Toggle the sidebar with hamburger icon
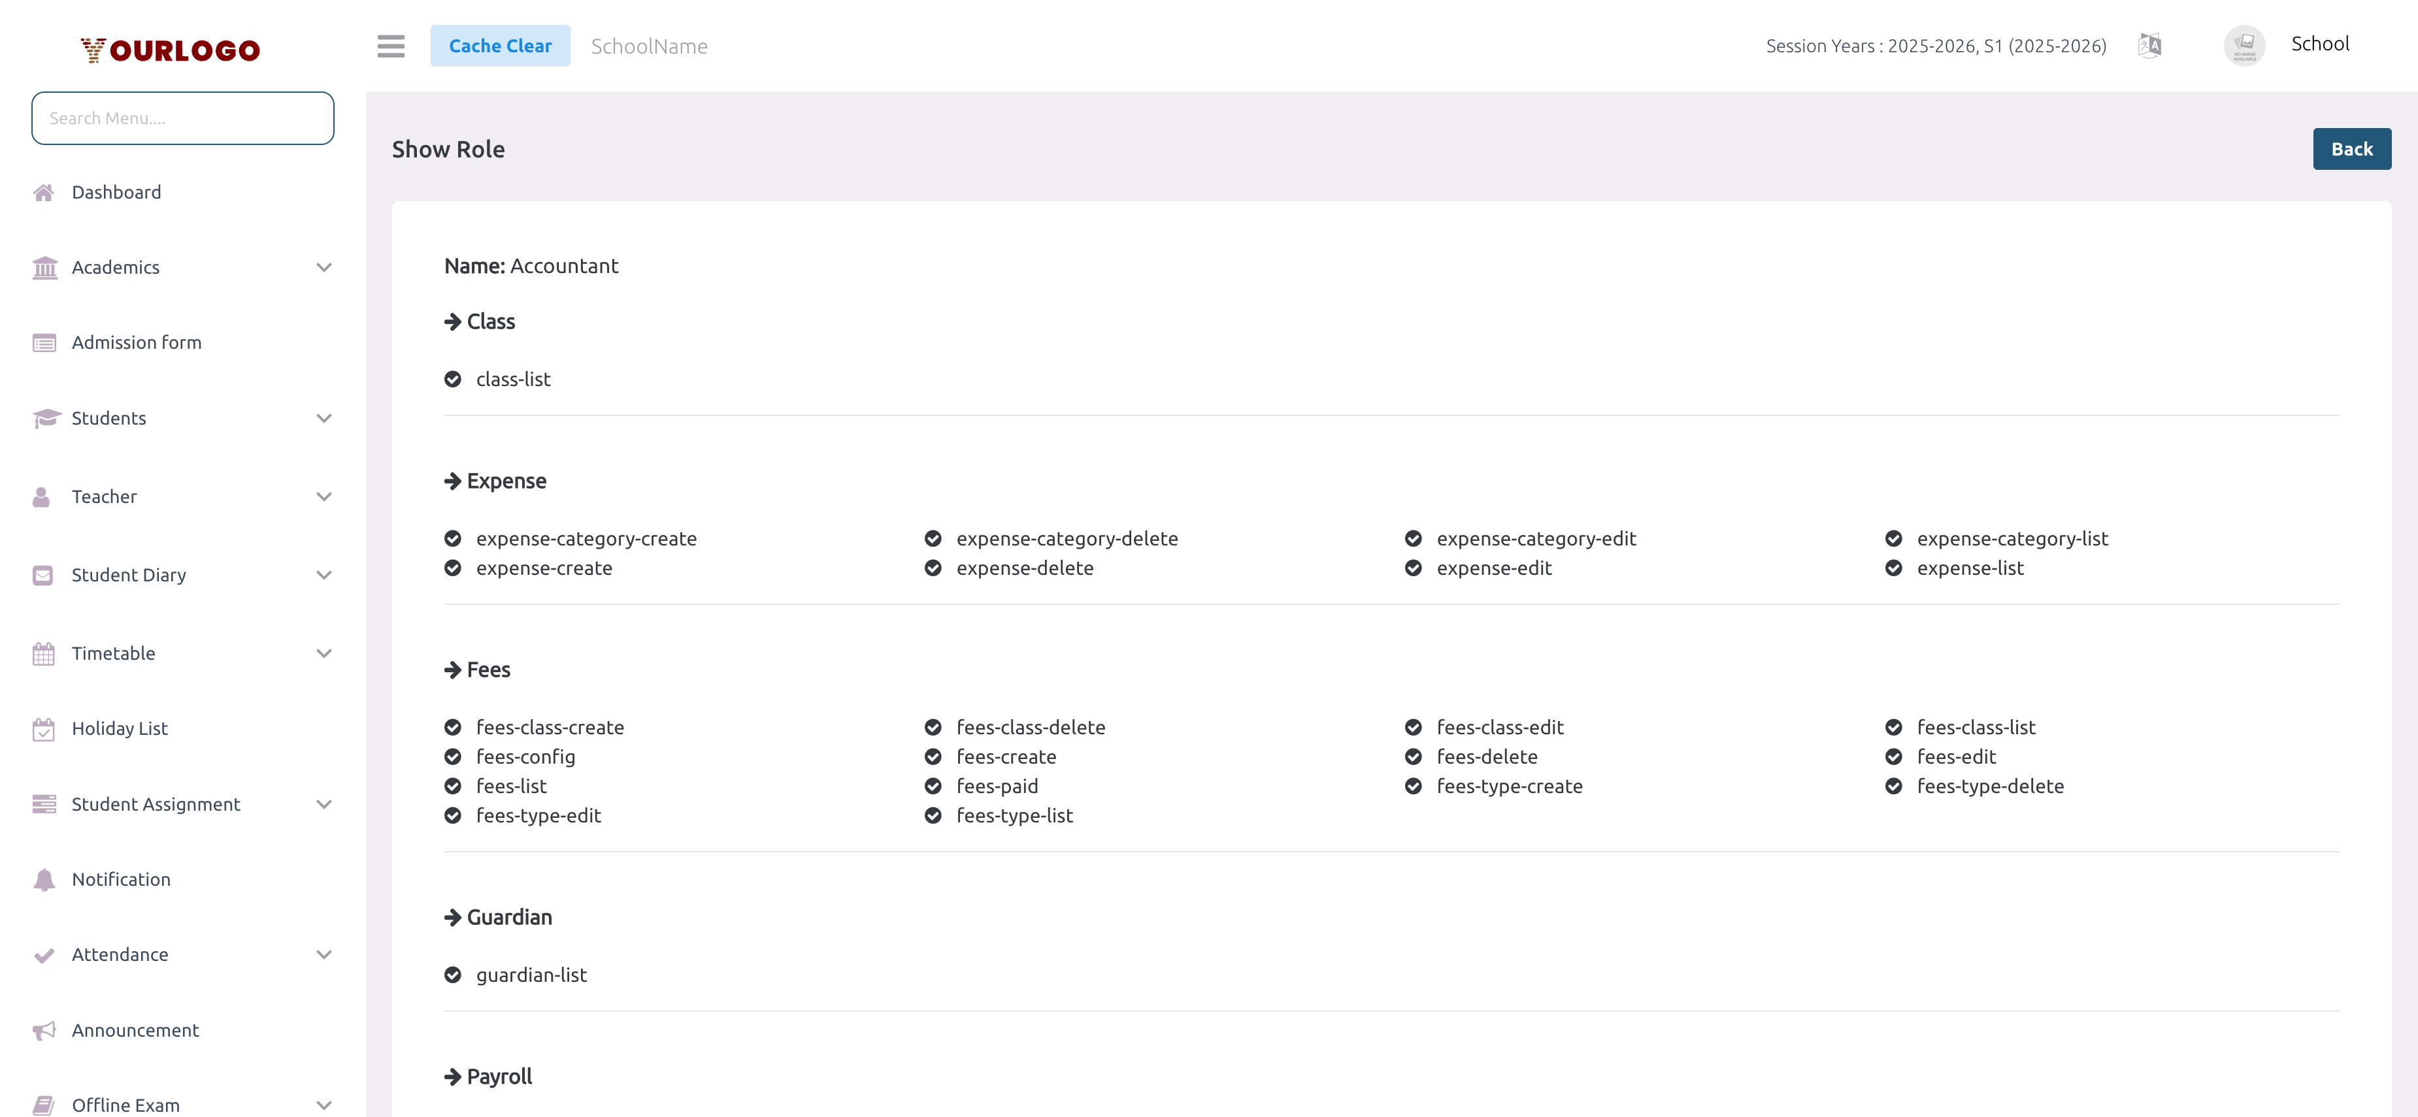 [x=391, y=46]
